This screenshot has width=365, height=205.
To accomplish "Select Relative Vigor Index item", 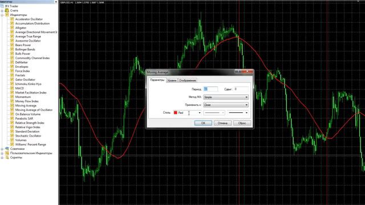I will (28, 127).
